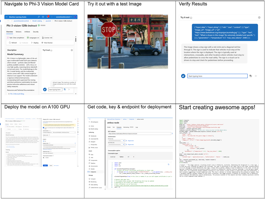Switch to the Security tab
Image resolution: width=265 pixels, height=199 pixels.
(36, 32)
